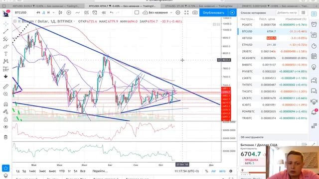The width and height of the screenshot is (319, 179).
Task: Toggle the лог logarithmic scale
Action: 214,171
